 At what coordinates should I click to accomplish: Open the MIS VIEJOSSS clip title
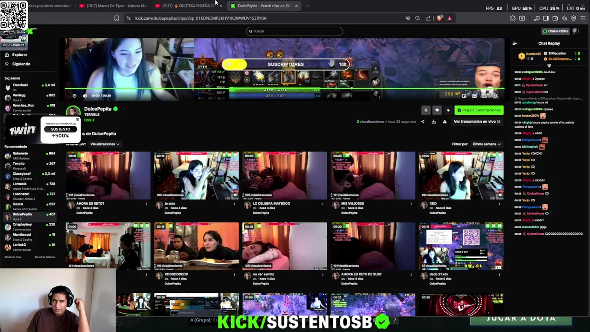(352, 204)
